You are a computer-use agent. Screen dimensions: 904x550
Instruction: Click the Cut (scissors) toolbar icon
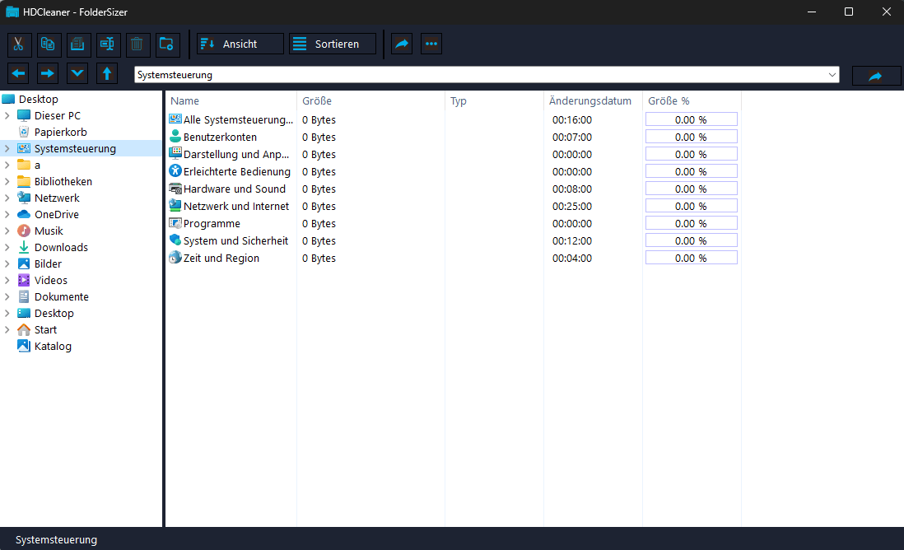click(x=20, y=44)
